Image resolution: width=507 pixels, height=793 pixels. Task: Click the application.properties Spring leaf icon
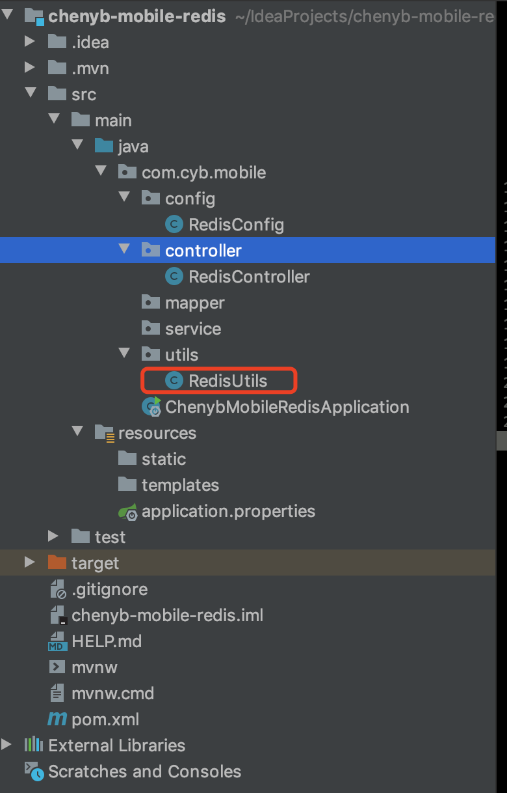coord(128,511)
